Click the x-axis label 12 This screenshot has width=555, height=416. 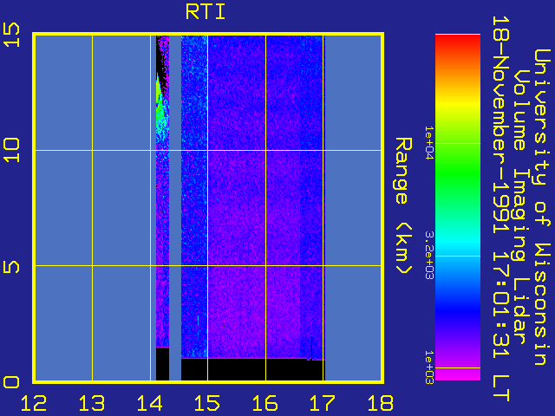pyautogui.click(x=34, y=403)
